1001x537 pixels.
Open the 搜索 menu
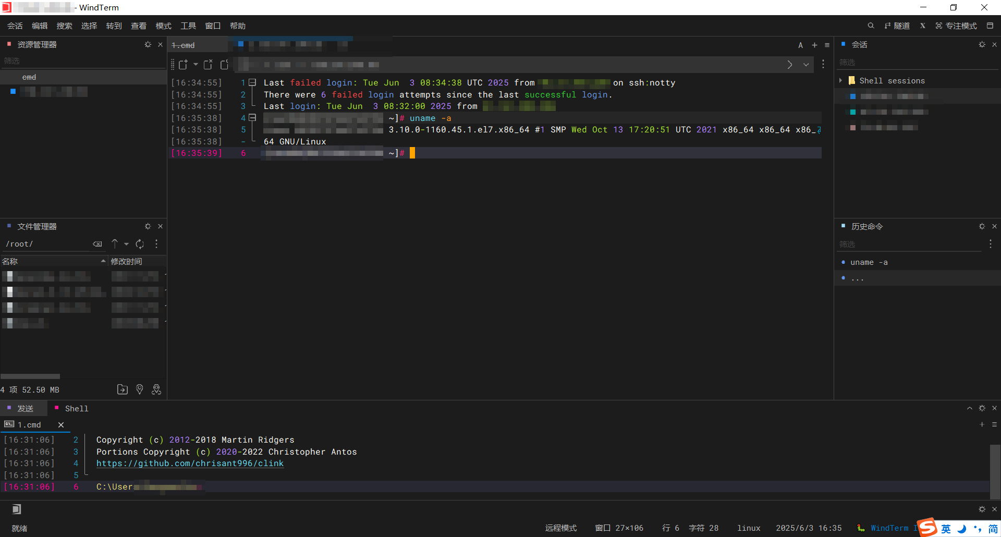click(64, 26)
